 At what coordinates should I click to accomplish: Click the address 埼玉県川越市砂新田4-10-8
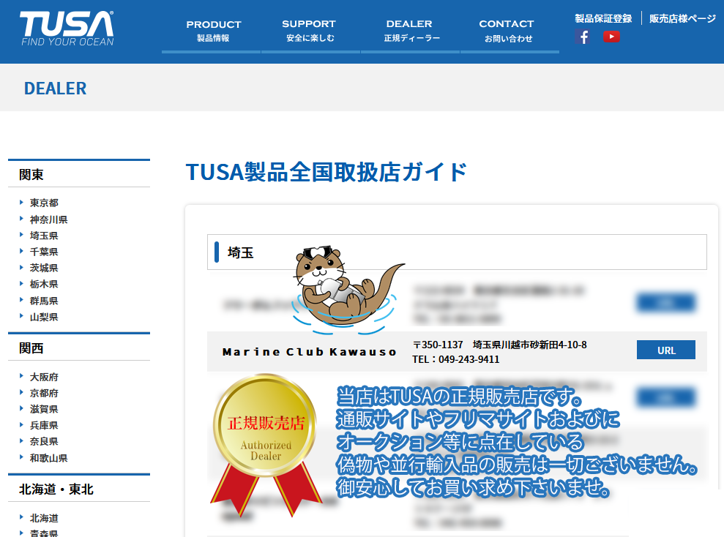click(x=529, y=345)
